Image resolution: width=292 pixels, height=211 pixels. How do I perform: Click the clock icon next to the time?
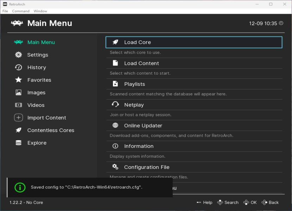(281, 23)
